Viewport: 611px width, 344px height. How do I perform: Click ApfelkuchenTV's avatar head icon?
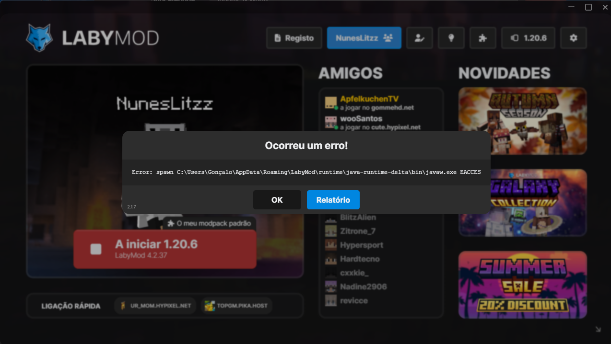331,102
